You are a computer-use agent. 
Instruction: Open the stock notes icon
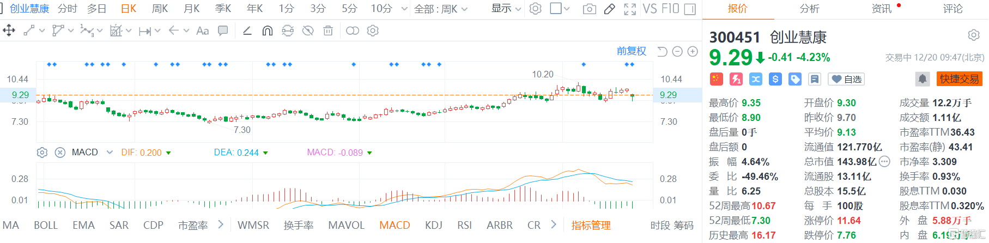(x=815, y=79)
